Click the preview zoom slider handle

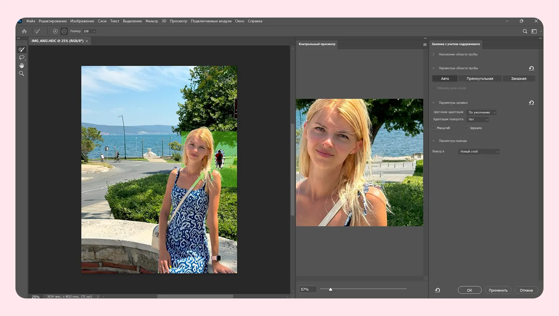[x=331, y=289]
